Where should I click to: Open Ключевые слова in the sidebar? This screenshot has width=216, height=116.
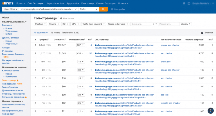[x=10, y=70]
